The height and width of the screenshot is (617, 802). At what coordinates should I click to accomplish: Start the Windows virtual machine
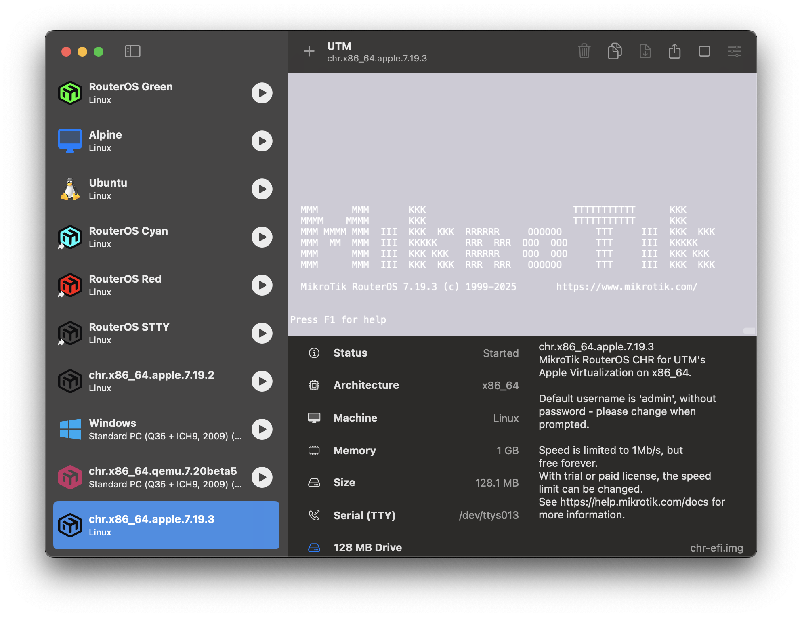point(262,430)
